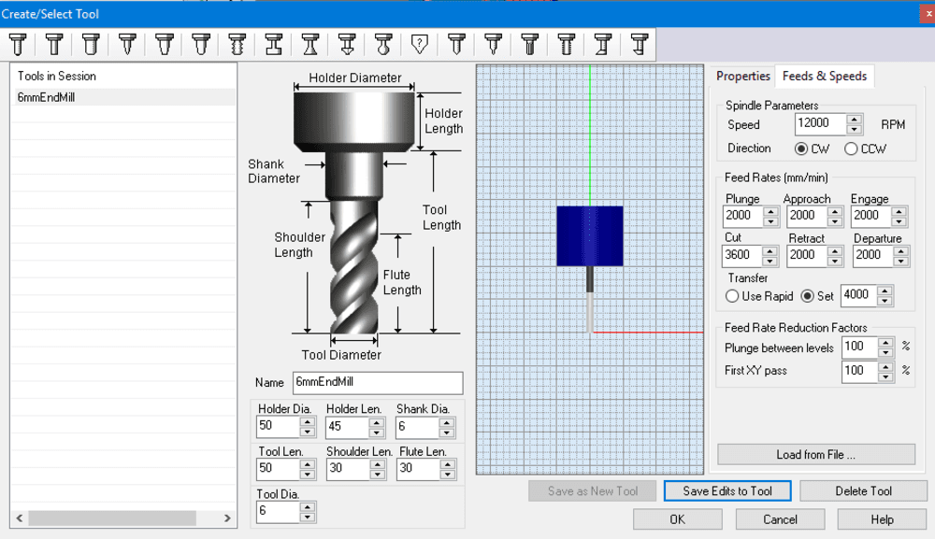The width and height of the screenshot is (935, 539).
Task: Select the Taper Mill tool icon
Action: click(x=200, y=45)
